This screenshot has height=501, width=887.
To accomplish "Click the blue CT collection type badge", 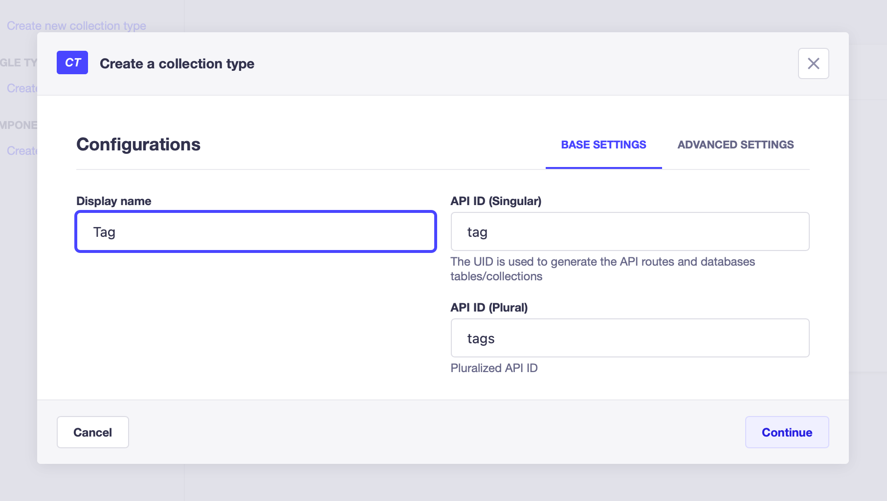I will [x=72, y=63].
